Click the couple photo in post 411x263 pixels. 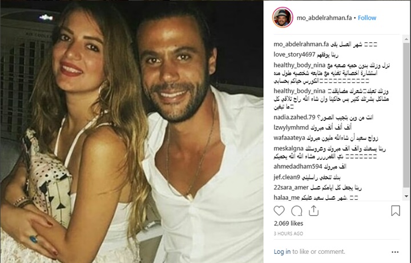point(132,131)
